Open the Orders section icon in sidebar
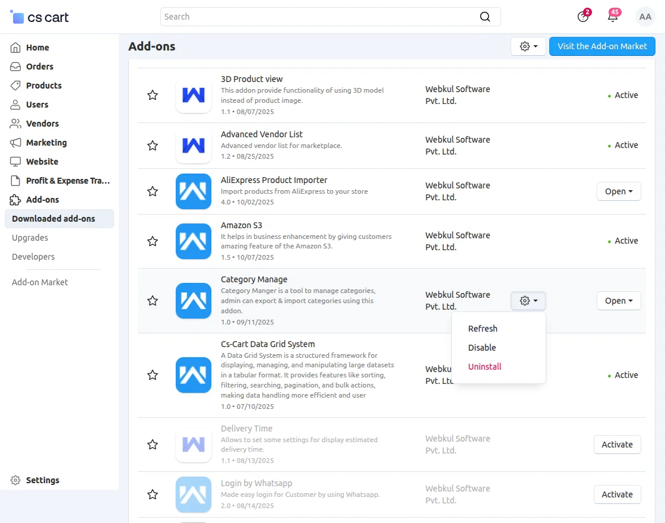The height and width of the screenshot is (523, 665). [15, 66]
